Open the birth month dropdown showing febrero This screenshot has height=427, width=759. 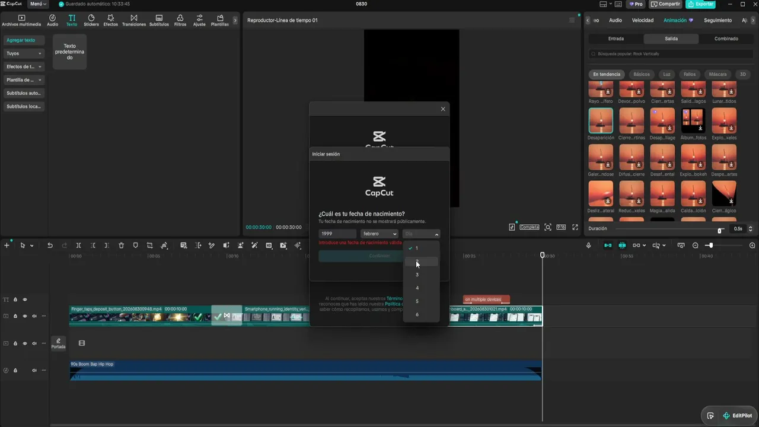click(x=379, y=234)
